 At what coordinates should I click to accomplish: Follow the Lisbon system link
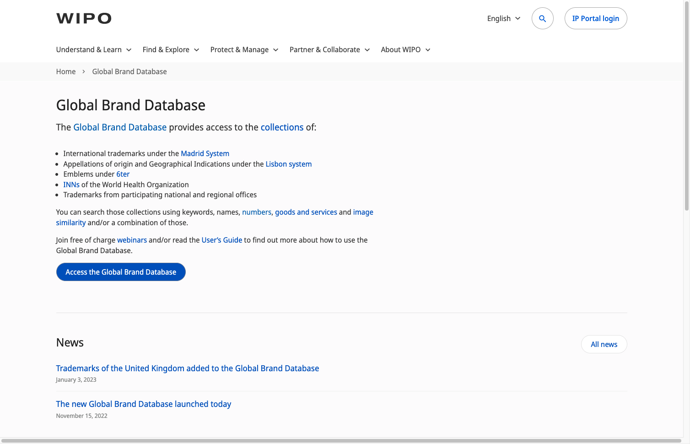(289, 164)
